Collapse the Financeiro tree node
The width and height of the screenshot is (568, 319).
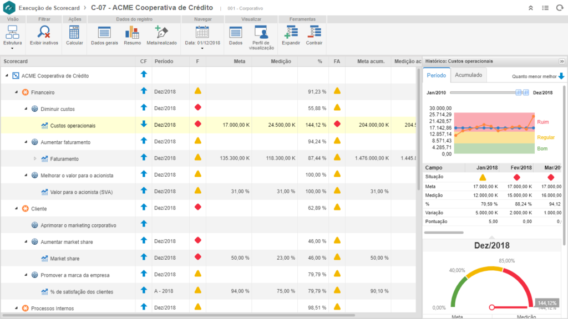pyautogui.click(x=17, y=92)
